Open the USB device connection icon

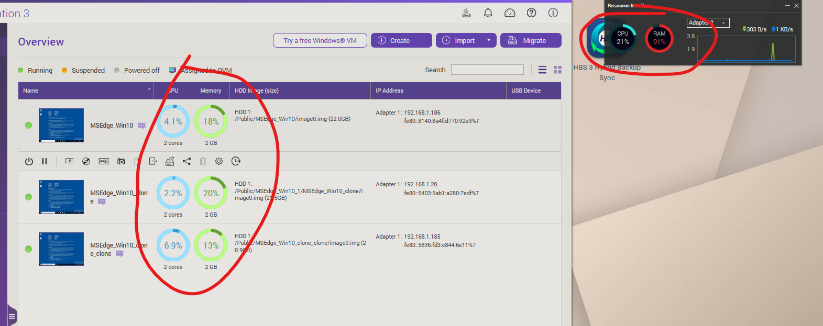pyautogui.click(x=104, y=161)
